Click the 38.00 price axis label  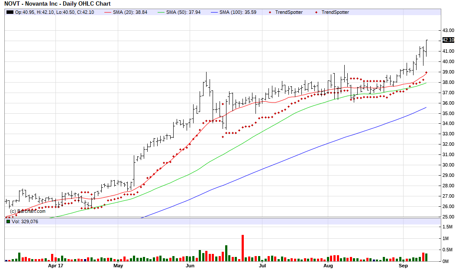(x=448, y=83)
